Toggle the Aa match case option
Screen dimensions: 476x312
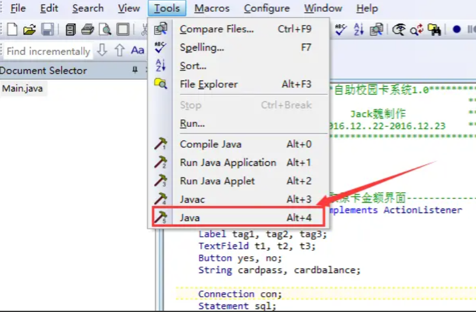pos(138,50)
